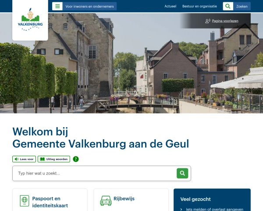Open Paspoort en identiteitskaart link

click(x=50, y=202)
